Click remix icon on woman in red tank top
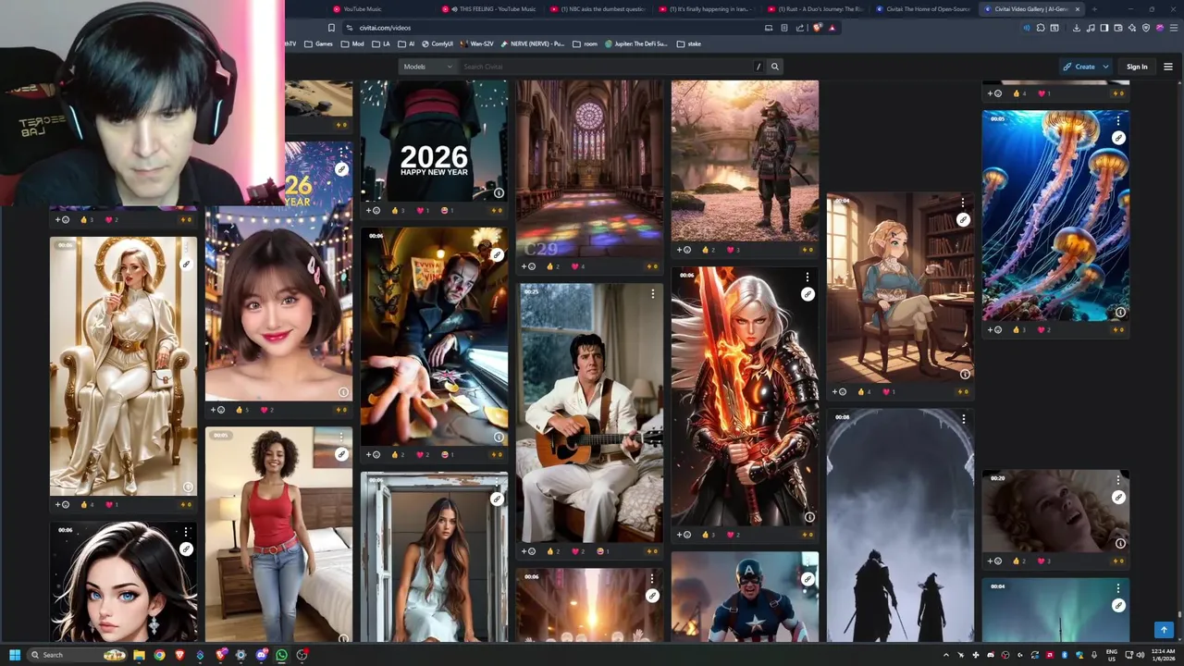Viewport: 1184px width, 666px height. (341, 454)
